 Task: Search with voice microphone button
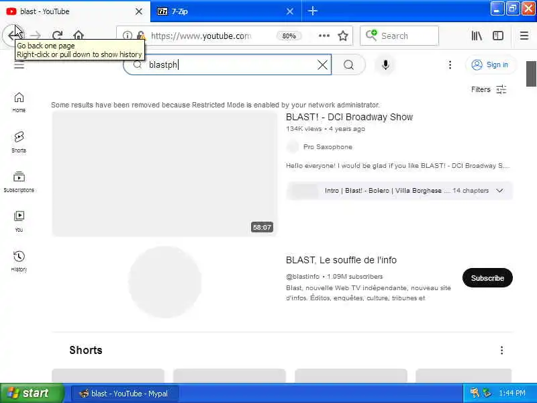385,64
